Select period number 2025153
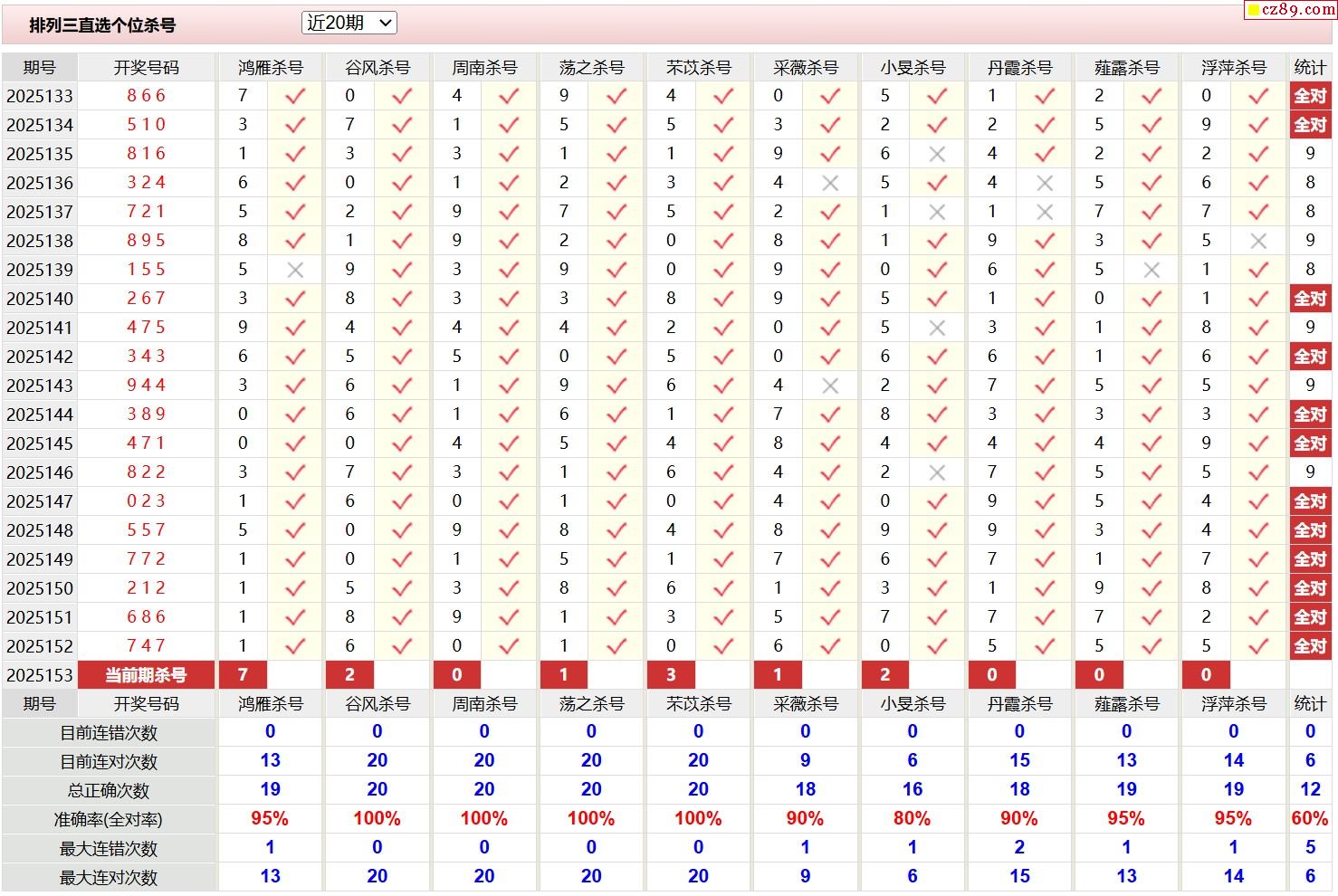Viewport: 1338px width, 896px height. (x=40, y=675)
